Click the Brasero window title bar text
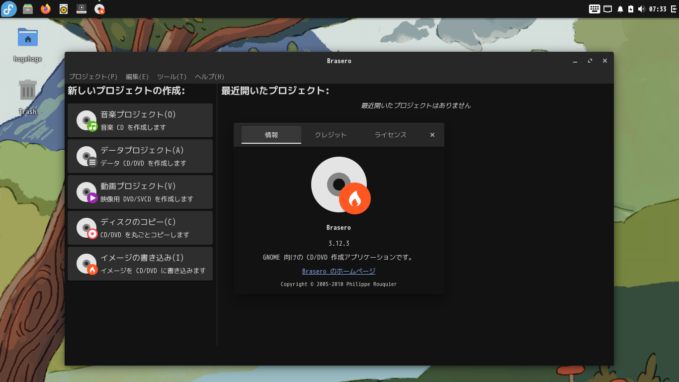 [339, 61]
